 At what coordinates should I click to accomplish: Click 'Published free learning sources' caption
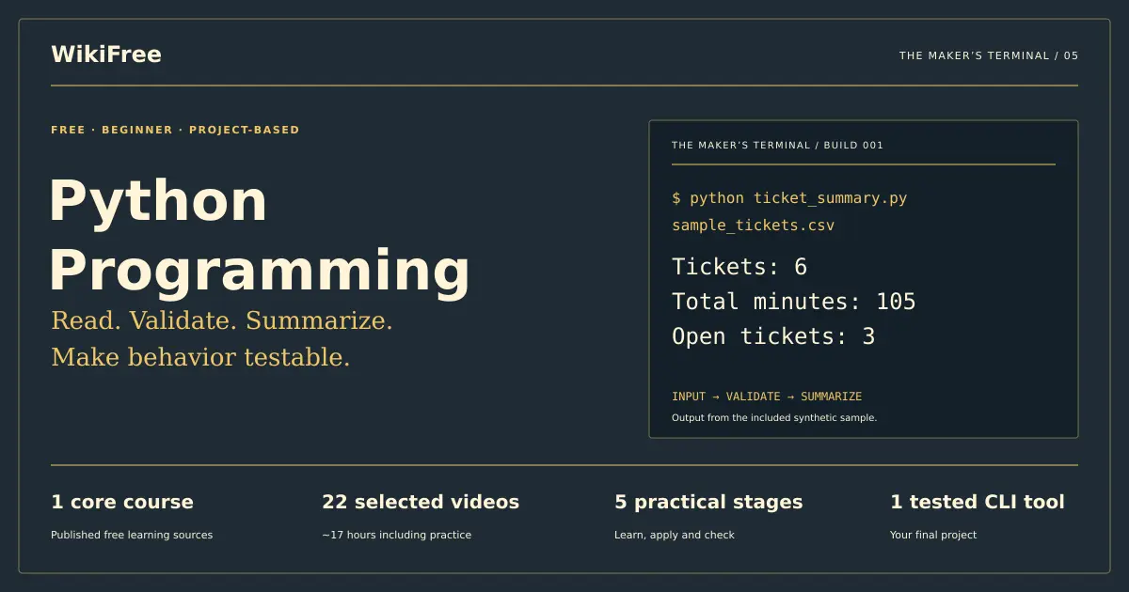(132, 535)
